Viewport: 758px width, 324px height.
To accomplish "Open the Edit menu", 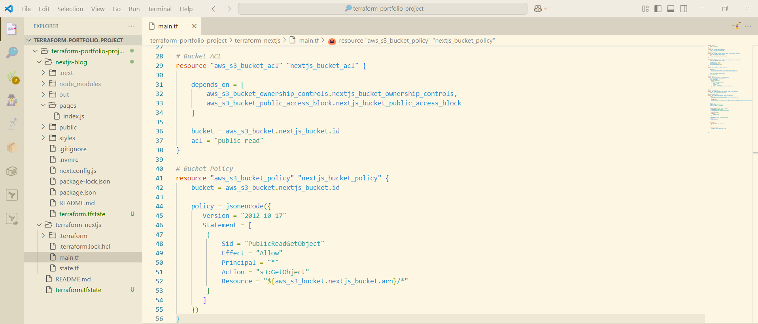I will tap(44, 9).
